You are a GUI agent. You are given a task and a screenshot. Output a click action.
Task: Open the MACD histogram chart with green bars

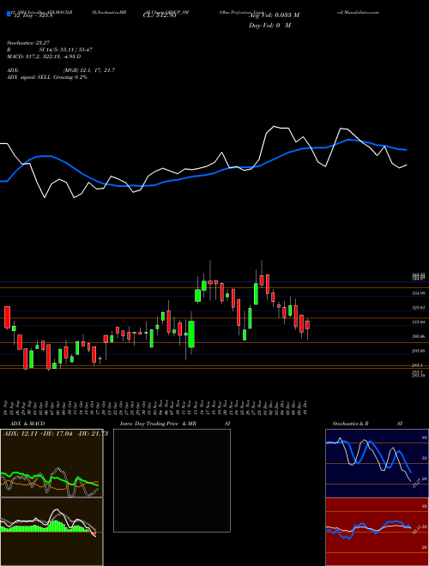(51, 532)
